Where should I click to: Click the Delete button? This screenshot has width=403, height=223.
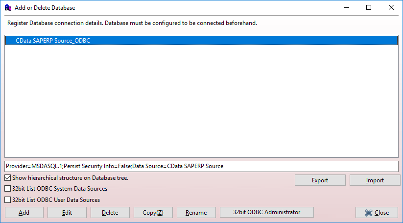(110, 213)
